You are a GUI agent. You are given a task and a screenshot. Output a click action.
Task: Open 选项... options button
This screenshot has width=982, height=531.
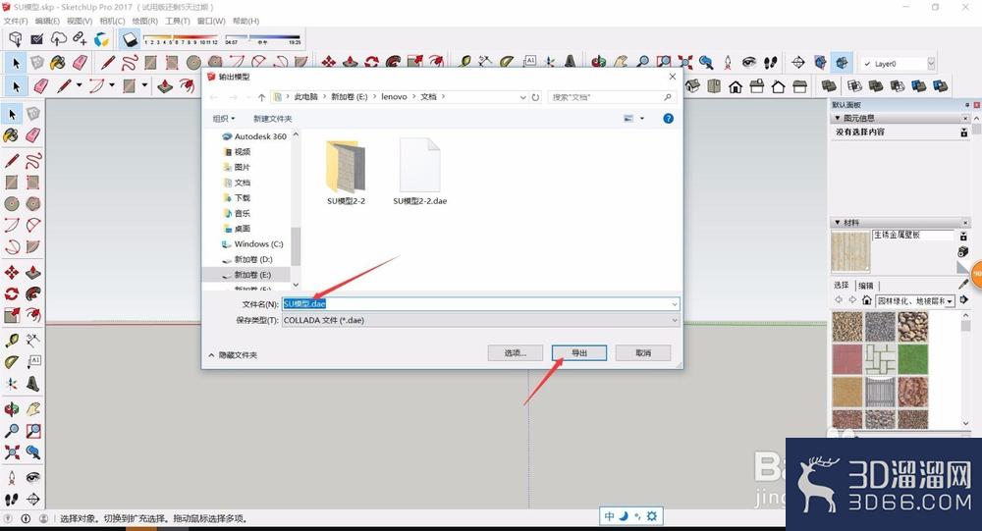(x=515, y=352)
